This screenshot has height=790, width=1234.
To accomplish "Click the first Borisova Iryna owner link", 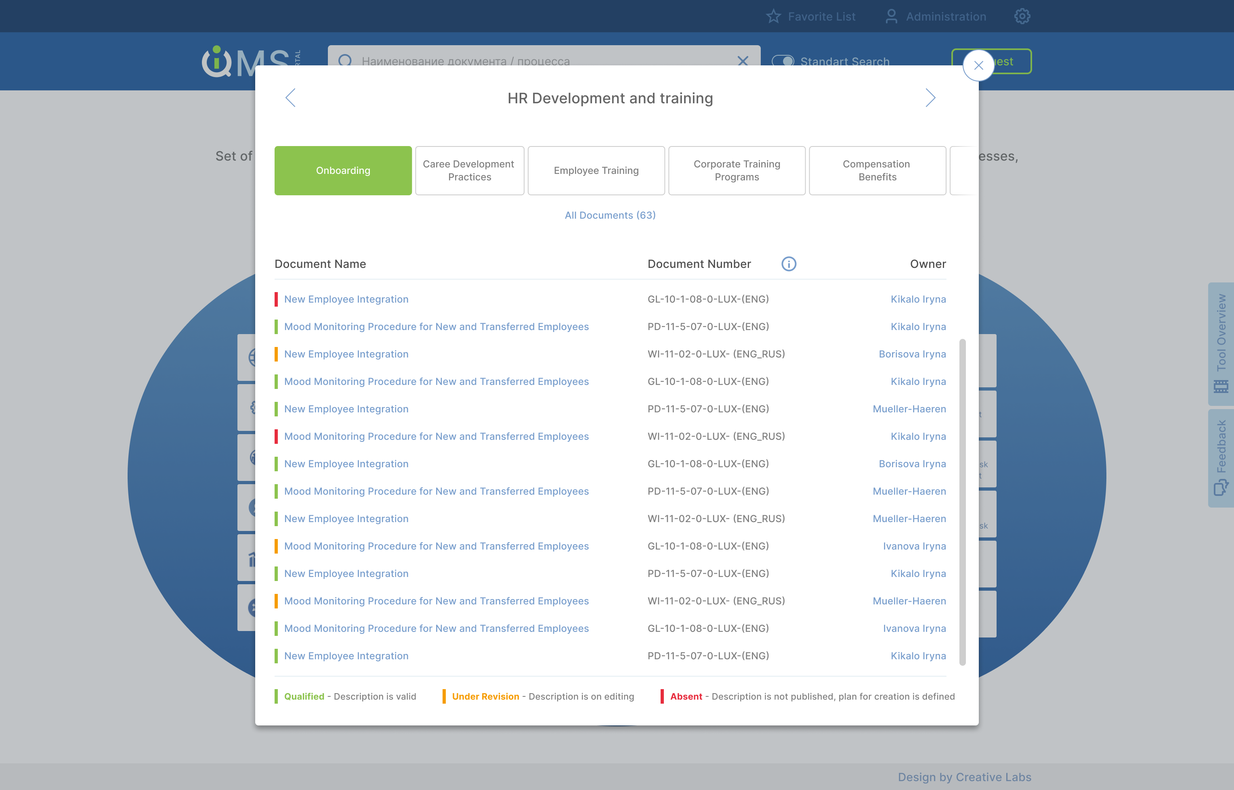I will tap(912, 354).
